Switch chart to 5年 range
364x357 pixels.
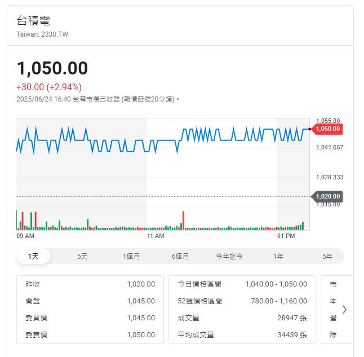tap(327, 256)
